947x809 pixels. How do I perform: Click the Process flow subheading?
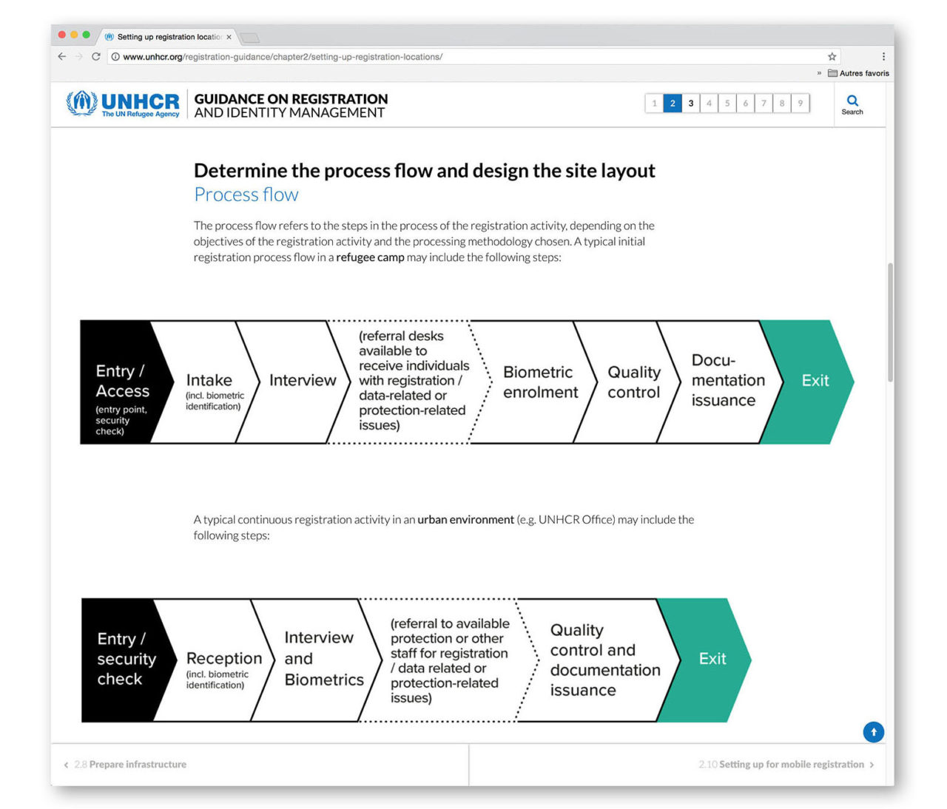click(246, 194)
